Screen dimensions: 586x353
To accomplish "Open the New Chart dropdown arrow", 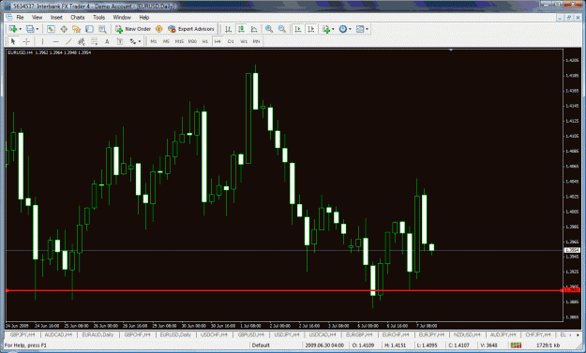I will pos(21,29).
